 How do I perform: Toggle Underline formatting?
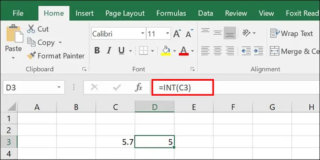point(121,51)
